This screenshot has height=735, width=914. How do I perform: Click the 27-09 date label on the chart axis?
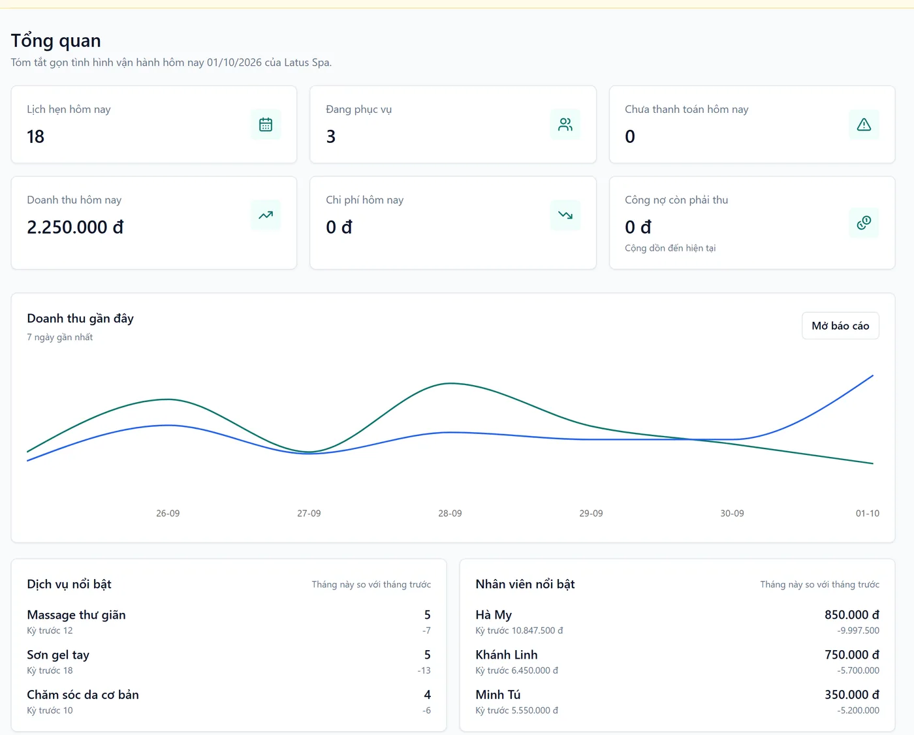[x=309, y=514]
